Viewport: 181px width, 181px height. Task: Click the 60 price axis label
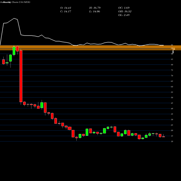tap(172, 87)
